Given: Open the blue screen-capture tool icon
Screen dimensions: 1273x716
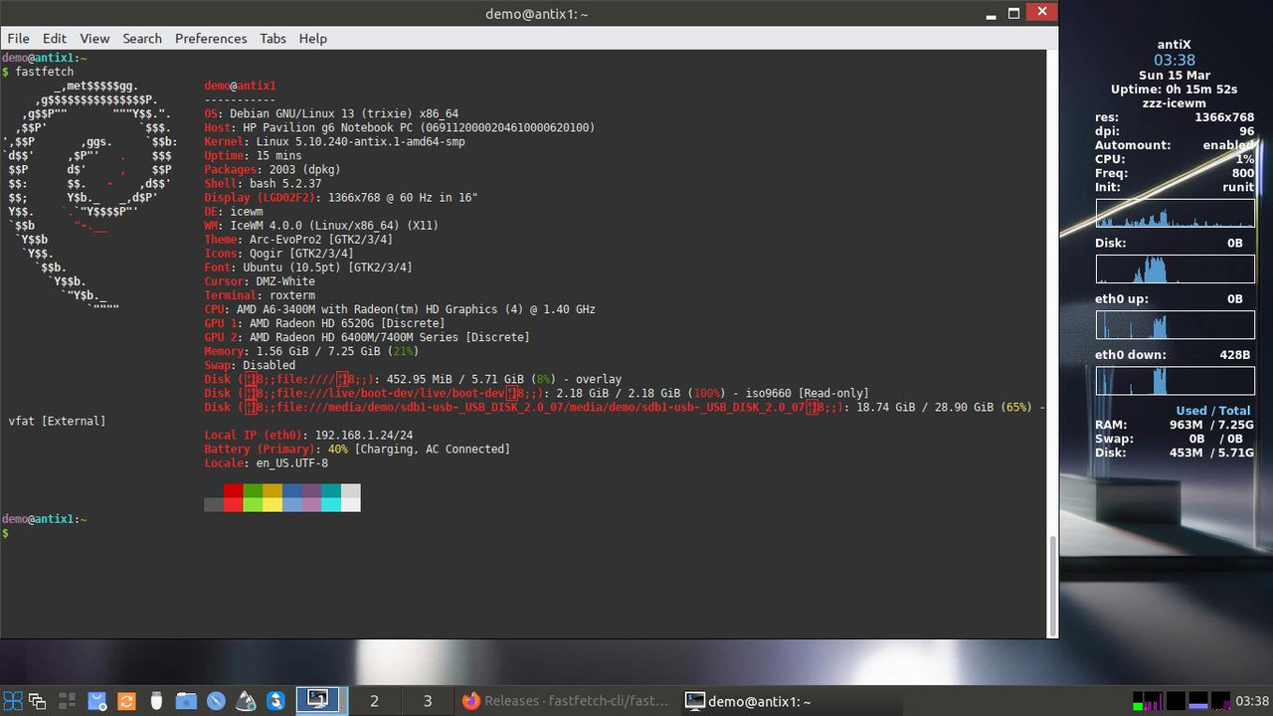Looking at the screenshot, I should point(275,701).
